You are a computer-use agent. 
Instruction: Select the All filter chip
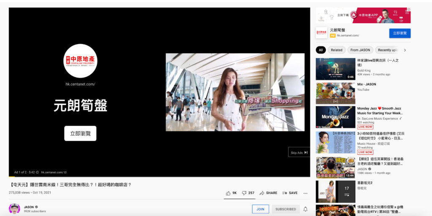[321, 50]
